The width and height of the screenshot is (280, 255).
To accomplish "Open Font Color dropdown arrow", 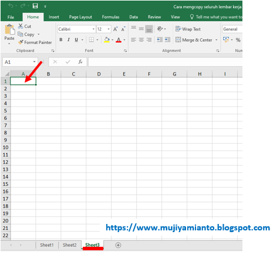I will (124, 40).
